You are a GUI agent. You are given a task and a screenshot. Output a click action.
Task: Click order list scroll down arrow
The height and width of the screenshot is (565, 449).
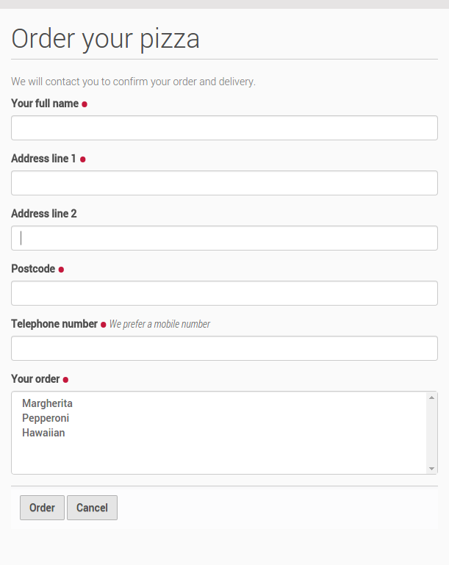432,469
